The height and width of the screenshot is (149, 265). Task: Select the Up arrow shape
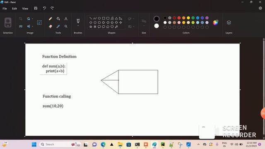[112, 22]
